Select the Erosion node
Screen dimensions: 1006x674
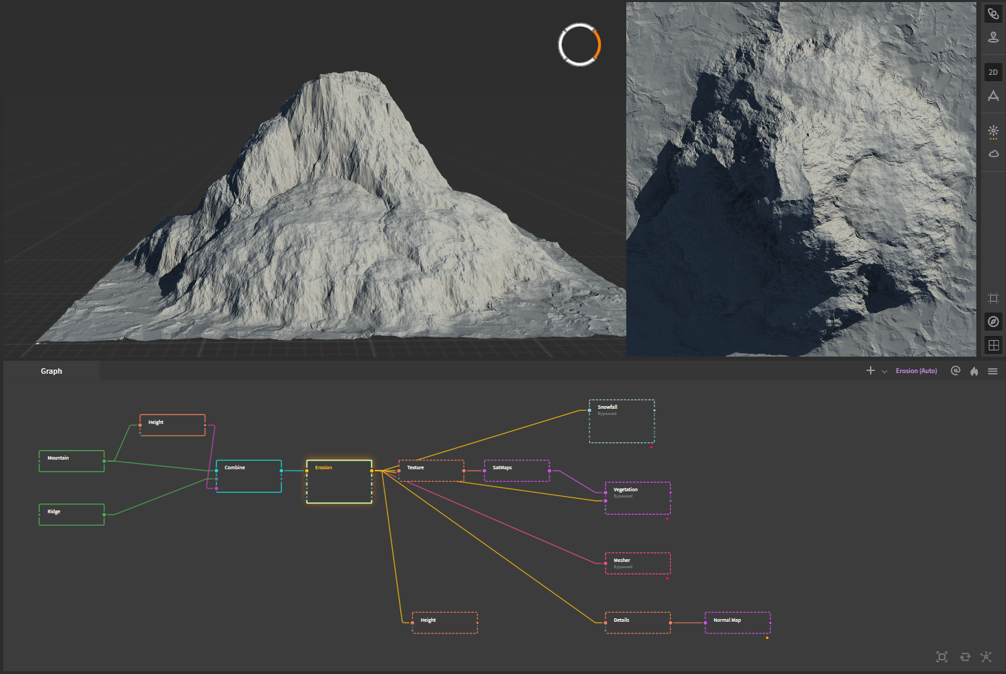click(339, 482)
